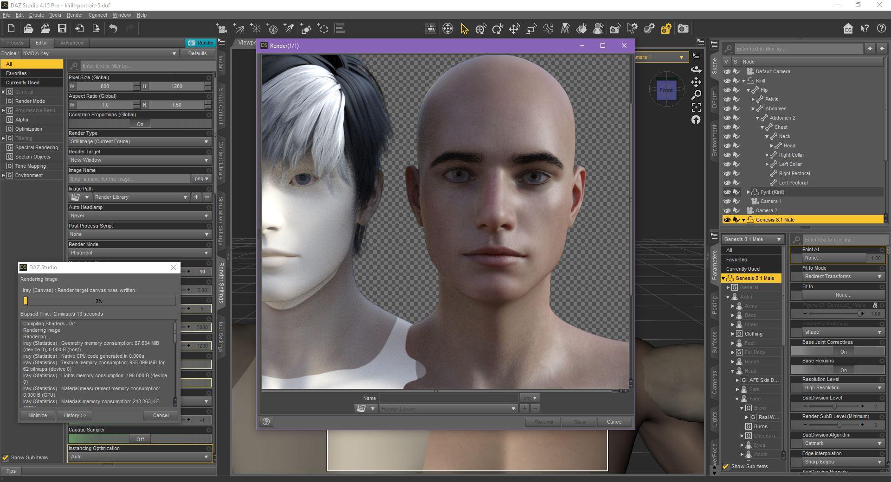This screenshot has height=482, width=891.
Task: Click the camera Render icon in toolbar
Action: pos(683,29)
